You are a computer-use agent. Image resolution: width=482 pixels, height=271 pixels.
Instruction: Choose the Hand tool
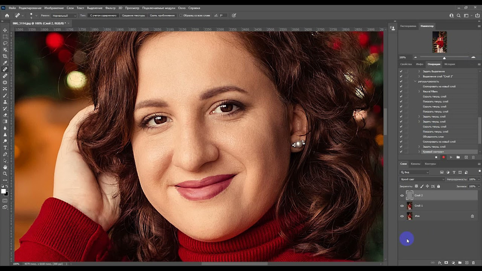[5, 167]
